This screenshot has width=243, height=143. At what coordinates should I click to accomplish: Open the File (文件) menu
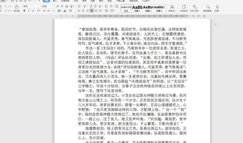(3, 1)
